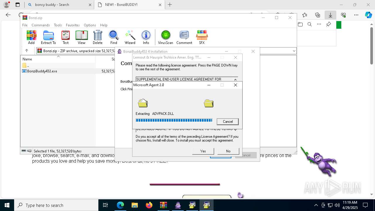375x211 pixels.
Task: Click the Delete trash icon
Action: coord(98,37)
